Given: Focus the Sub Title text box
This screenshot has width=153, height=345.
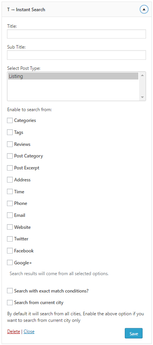Looking at the screenshot, I should pos(76,55).
